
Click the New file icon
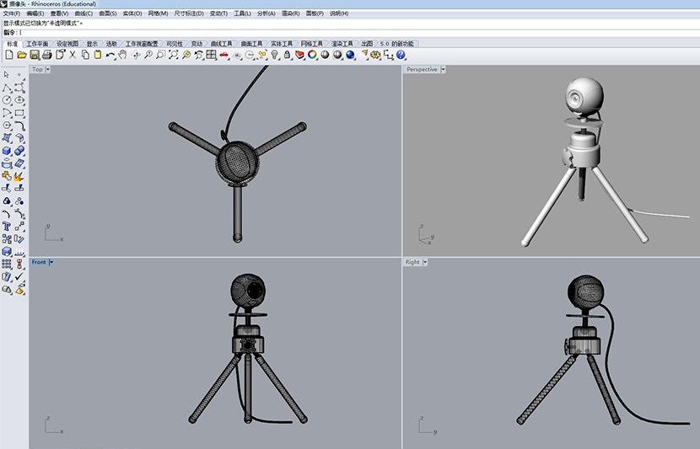[9, 55]
